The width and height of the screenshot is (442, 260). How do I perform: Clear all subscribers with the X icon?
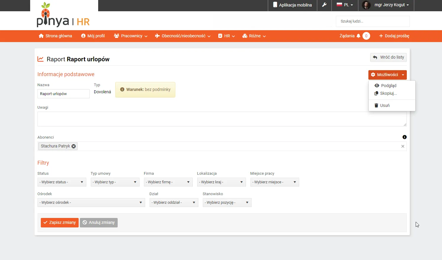403,146
